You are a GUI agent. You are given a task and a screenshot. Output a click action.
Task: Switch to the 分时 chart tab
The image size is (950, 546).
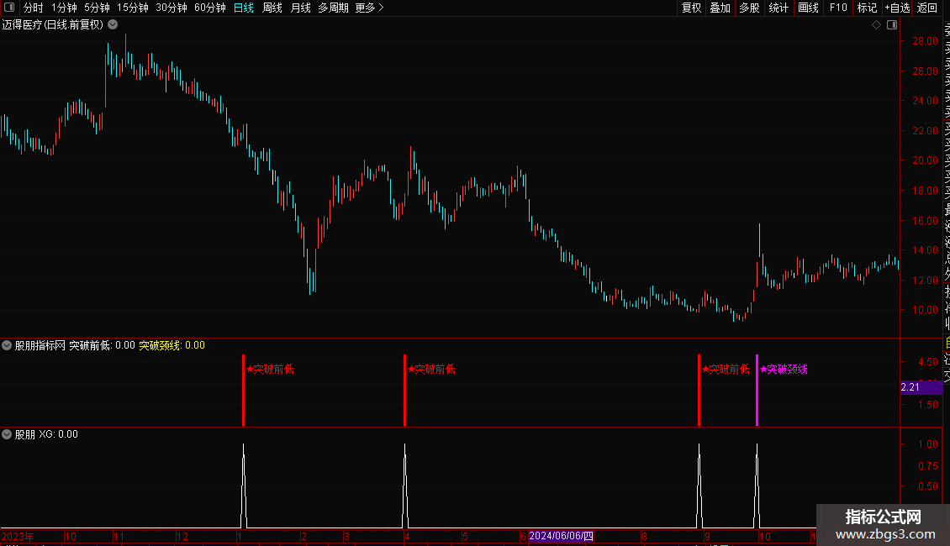click(x=34, y=8)
